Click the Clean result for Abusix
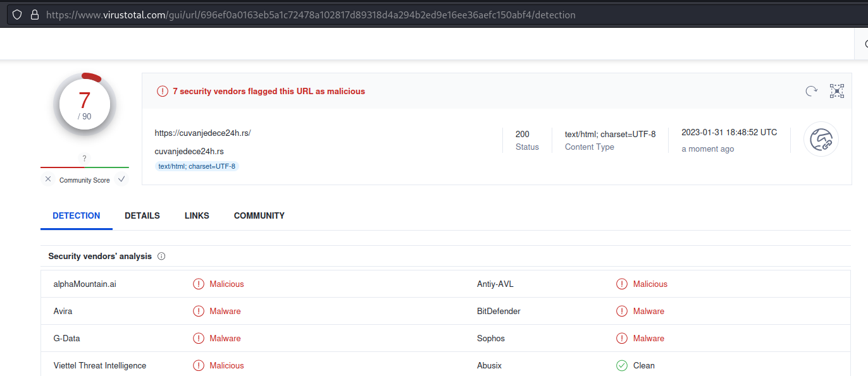 click(x=644, y=366)
